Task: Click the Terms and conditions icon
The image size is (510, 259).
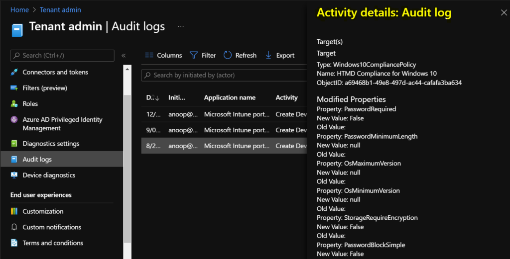Action: pos(14,243)
